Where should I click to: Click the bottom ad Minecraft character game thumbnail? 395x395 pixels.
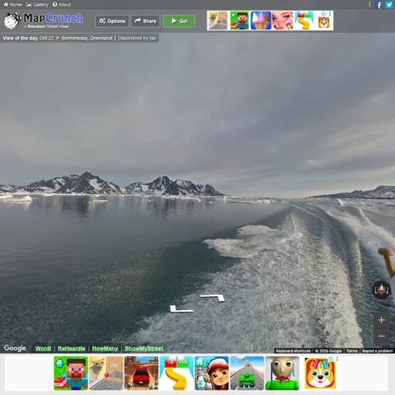coord(71,373)
